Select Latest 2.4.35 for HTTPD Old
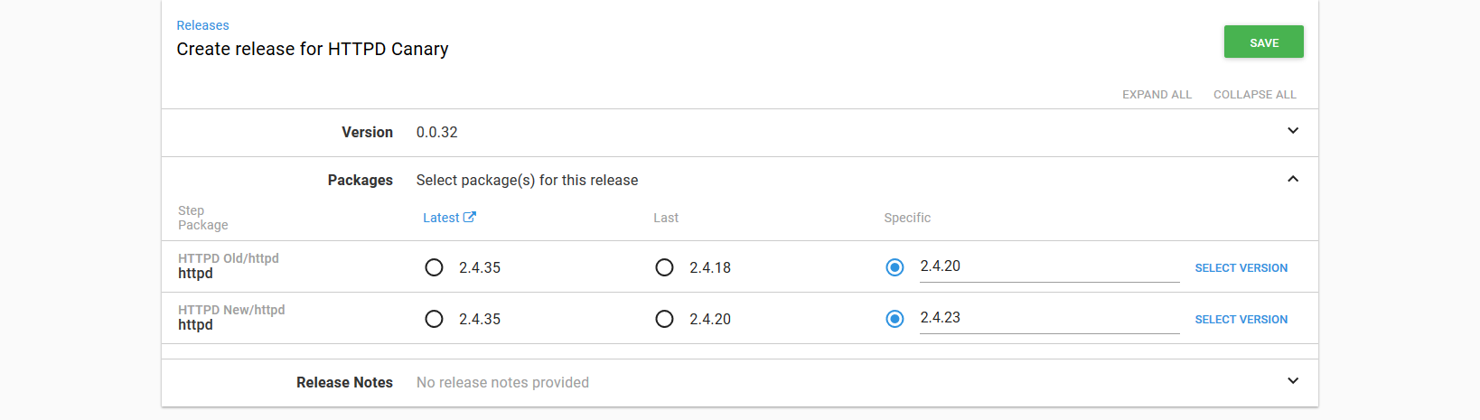This screenshot has height=420, width=1480. [x=435, y=267]
